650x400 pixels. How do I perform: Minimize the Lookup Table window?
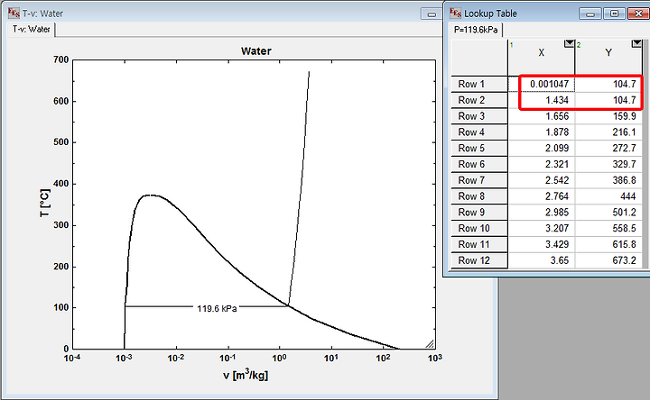(x=590, y=14)
